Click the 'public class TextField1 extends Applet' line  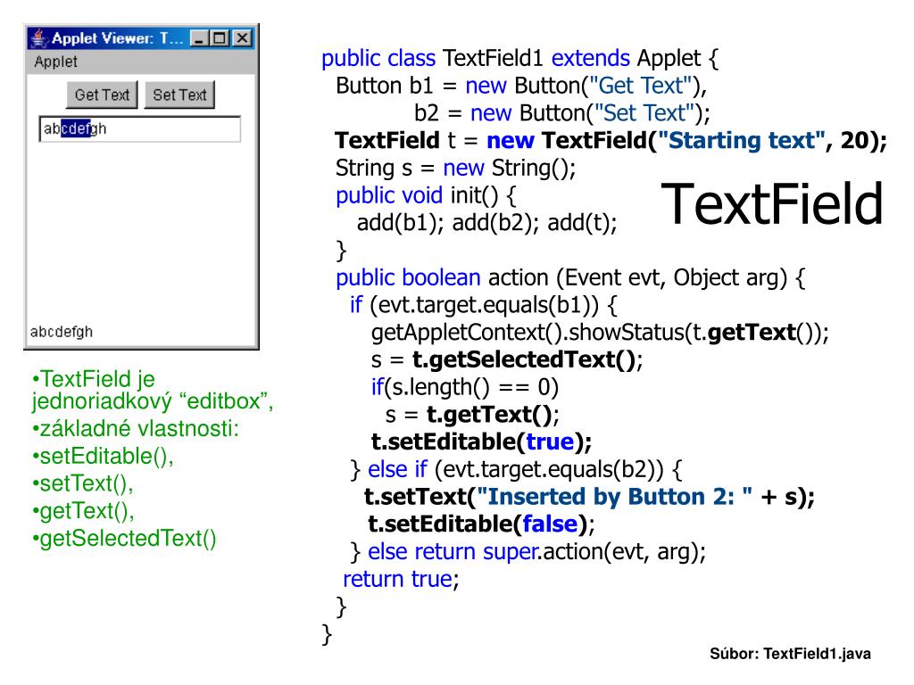pyautogui.click(x=520, y=58)
